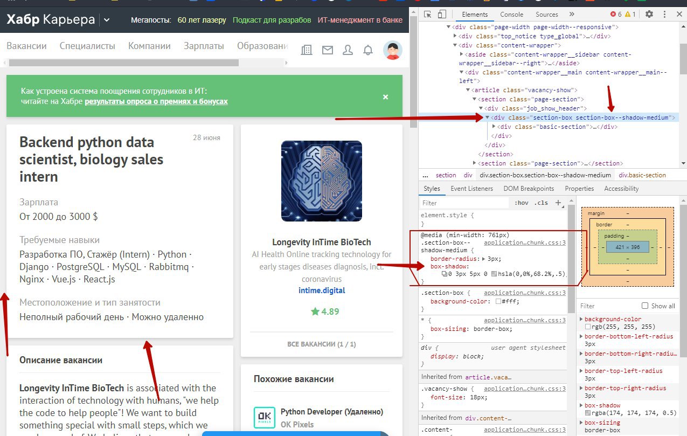Screen dimensions: 687x436
Task: Open the box-shadow editor icon
Action: coord(445,274)
